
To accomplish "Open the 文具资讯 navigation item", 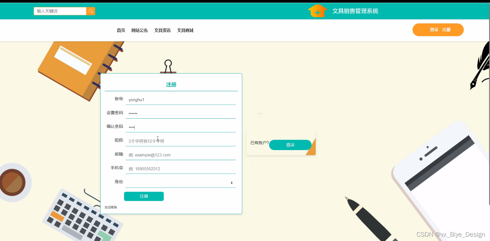I will point(162,30).
